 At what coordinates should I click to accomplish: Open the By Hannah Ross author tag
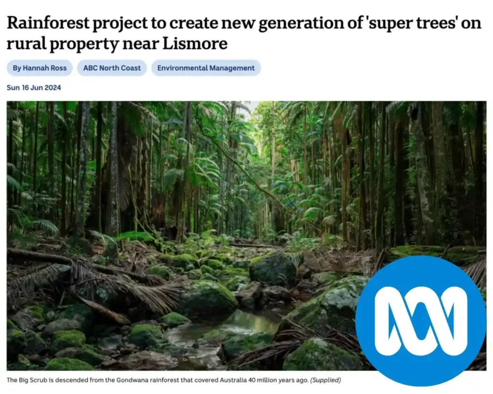[x=39, y=68]
